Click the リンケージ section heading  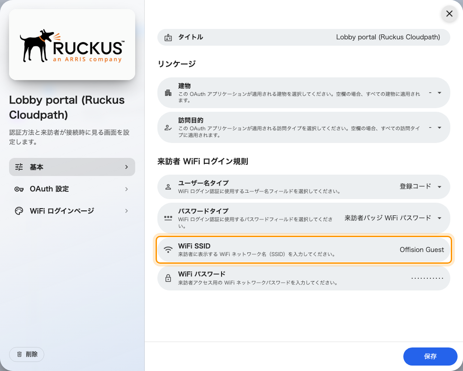[x=177, y=64]
